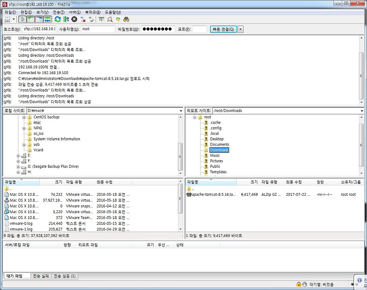Refresh the file and folder listings
This screenshot has width=367, height=290.
tap(57, 19)
